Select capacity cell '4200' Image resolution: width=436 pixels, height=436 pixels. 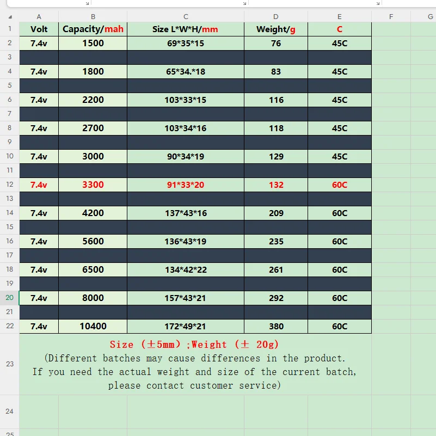(93, 213)
